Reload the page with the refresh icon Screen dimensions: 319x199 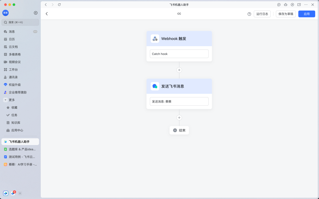click(x=59, y=5)
